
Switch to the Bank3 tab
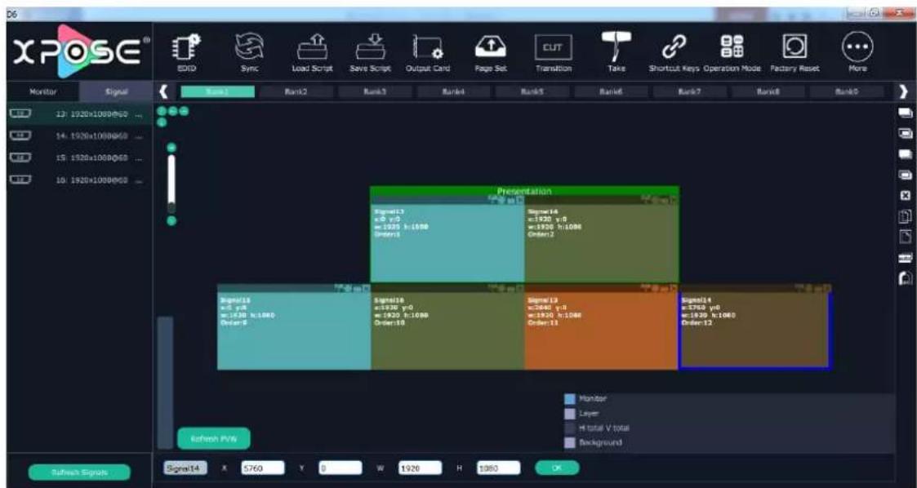(375, 91)
